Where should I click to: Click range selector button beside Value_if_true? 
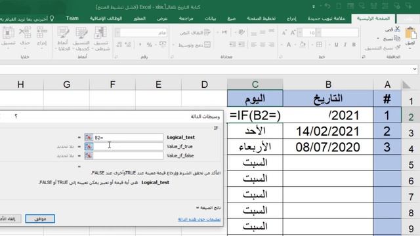(89, 146)
